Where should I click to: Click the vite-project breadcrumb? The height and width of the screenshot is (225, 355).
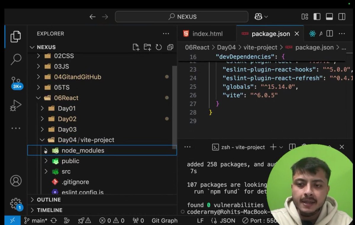[x=260, y=47]
